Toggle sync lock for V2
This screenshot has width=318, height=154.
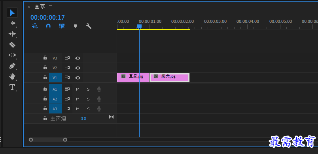pyautogui.click(x=67, y=68)
